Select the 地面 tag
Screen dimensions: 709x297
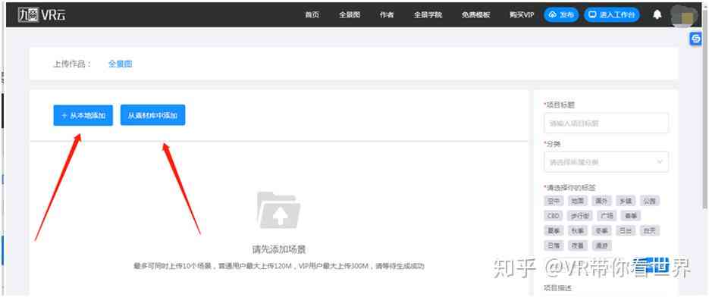pyautogui.click(x=577, y=201)
